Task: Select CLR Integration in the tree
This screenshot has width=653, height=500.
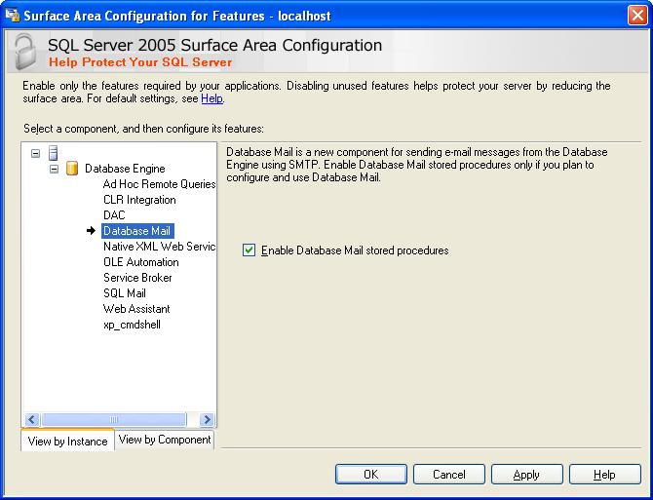Action: pos(139,200)
